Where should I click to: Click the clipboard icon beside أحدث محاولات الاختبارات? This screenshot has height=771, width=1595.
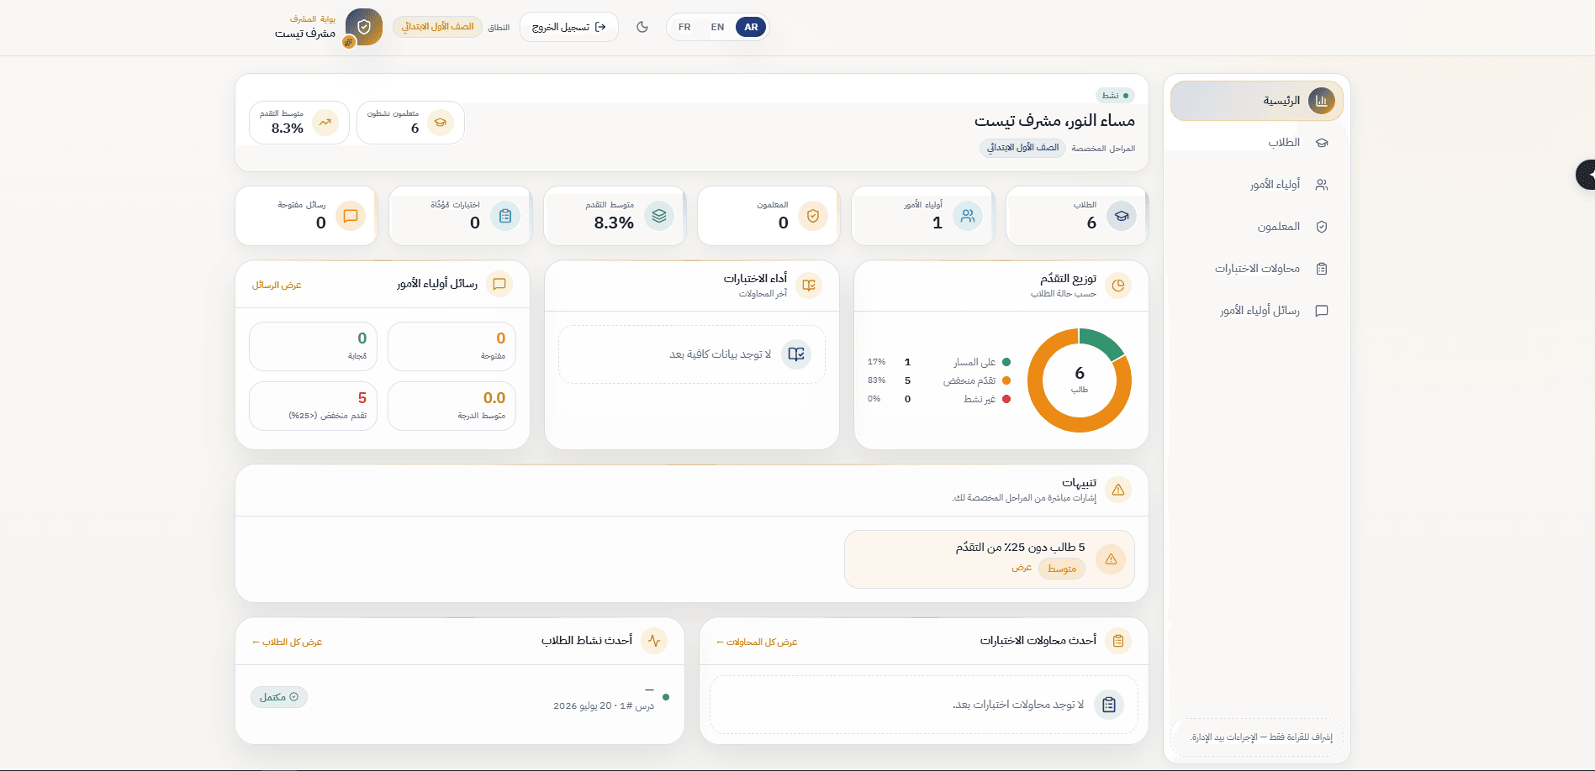point(1118,641)
